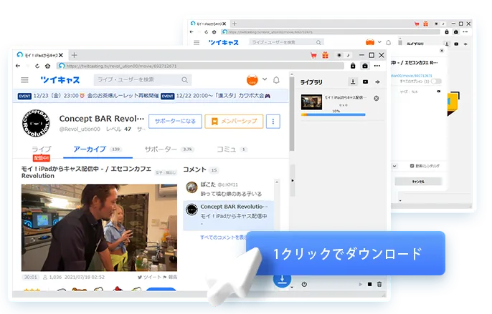The height and width of the screenshot is (314, 492).
Task: Click the cart icon in the back window
Action: pos(417,24)
